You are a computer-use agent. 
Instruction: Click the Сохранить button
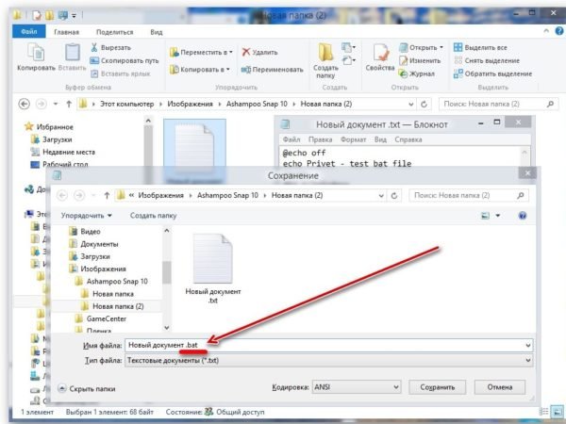437,387
